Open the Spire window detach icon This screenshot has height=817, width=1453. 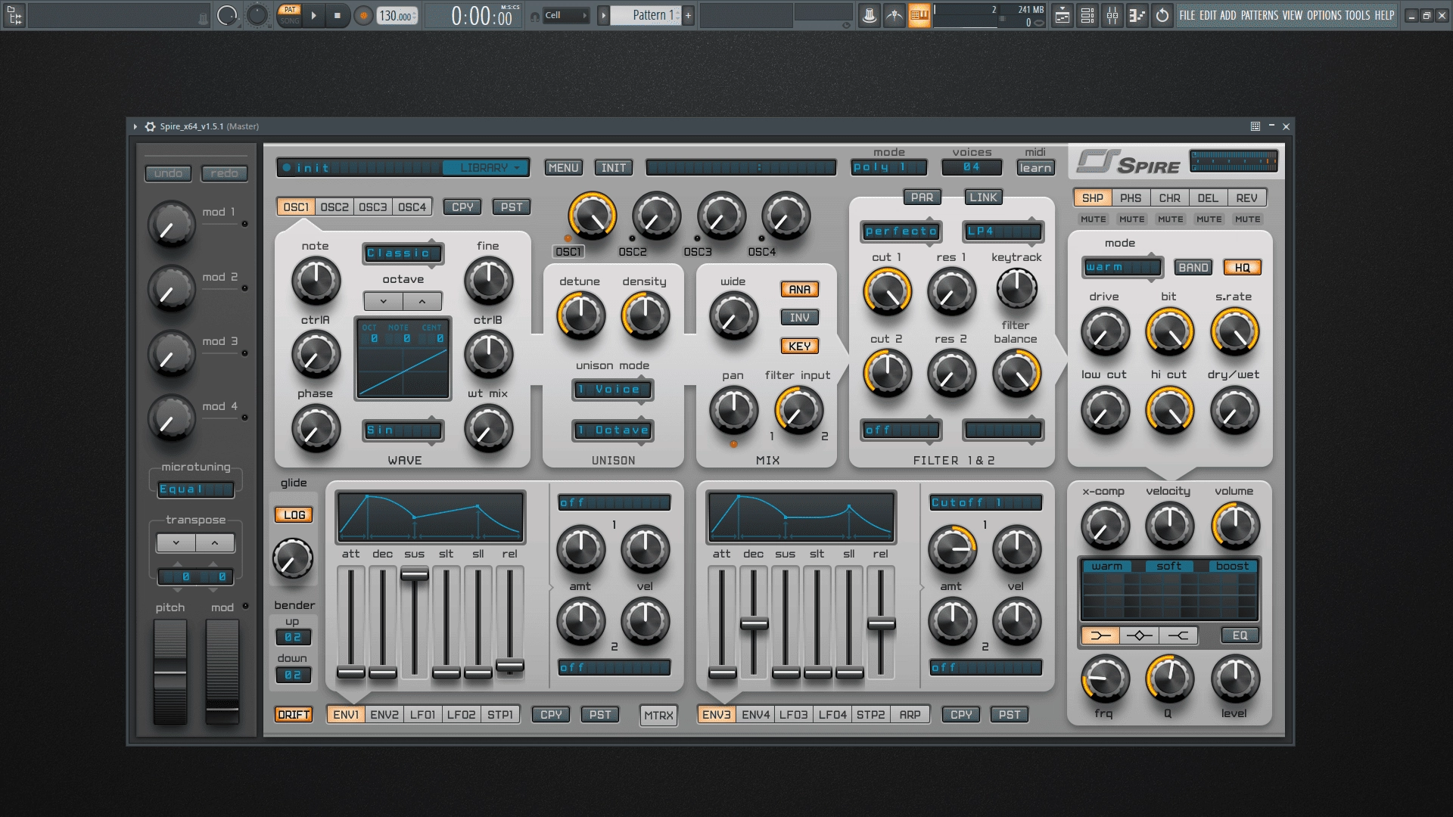[x=1255, y=126]
